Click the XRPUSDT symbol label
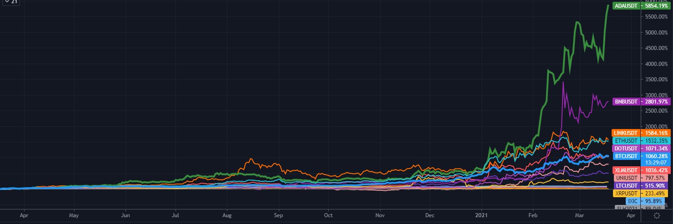The image size is (673, 224). click(x=627, y=194)
